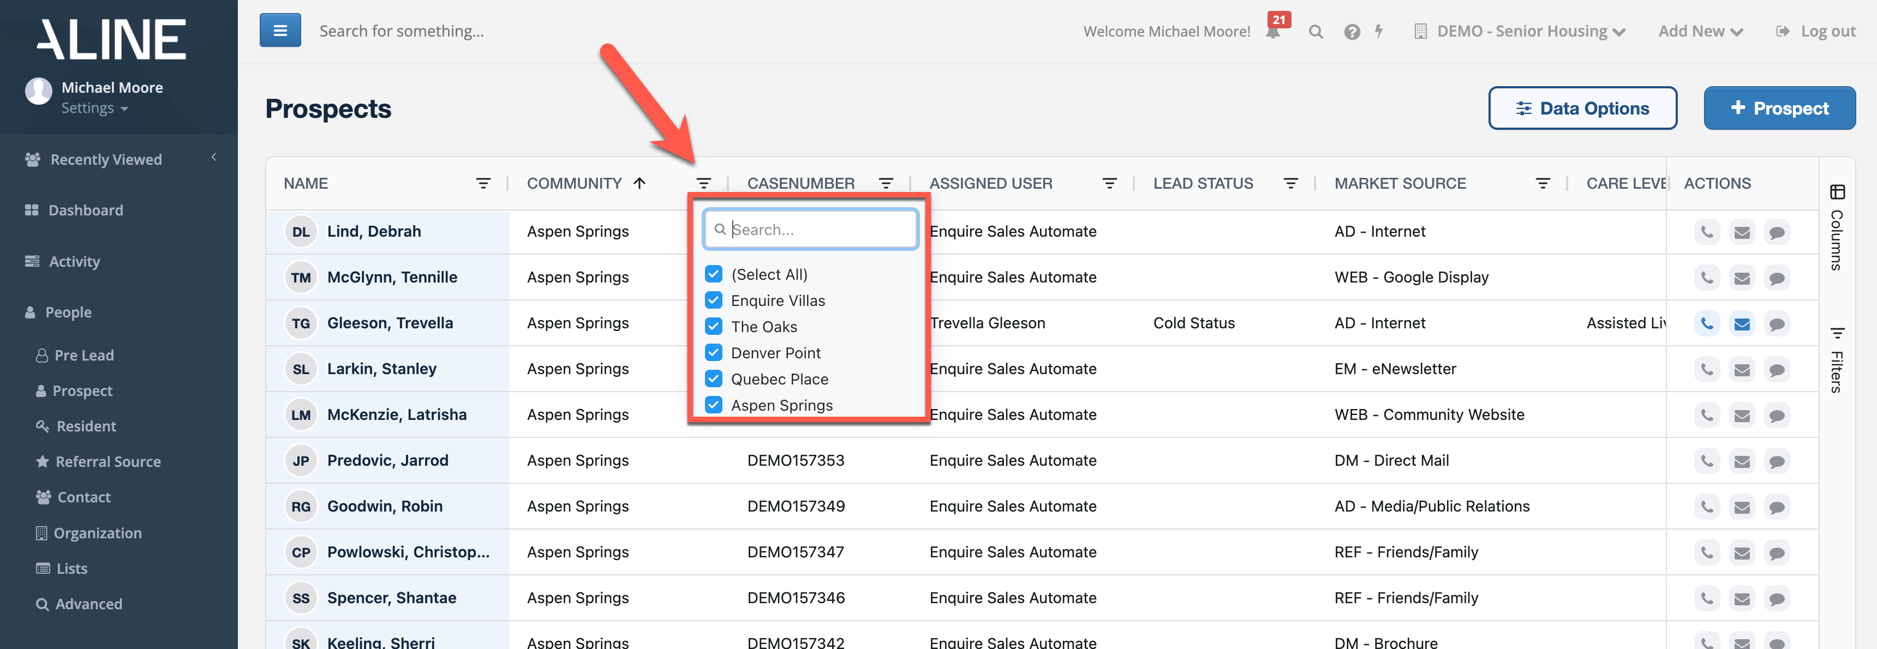Go to Referral Source in sidebar
The height and width of the screenshot is (649, 1877).
click(x=108, y=462)
